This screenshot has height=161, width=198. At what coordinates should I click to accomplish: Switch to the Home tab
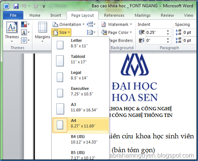[35, 15]
